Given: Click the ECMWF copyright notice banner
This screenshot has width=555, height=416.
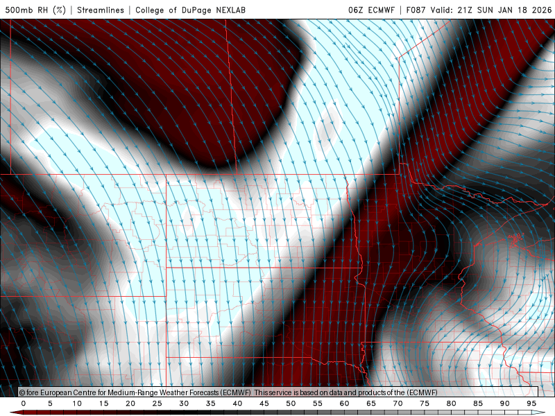Looking at the screenshot, I should coord(278,392).
